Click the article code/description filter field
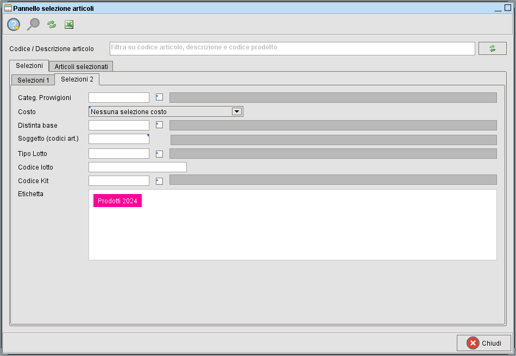 [292, 48]
